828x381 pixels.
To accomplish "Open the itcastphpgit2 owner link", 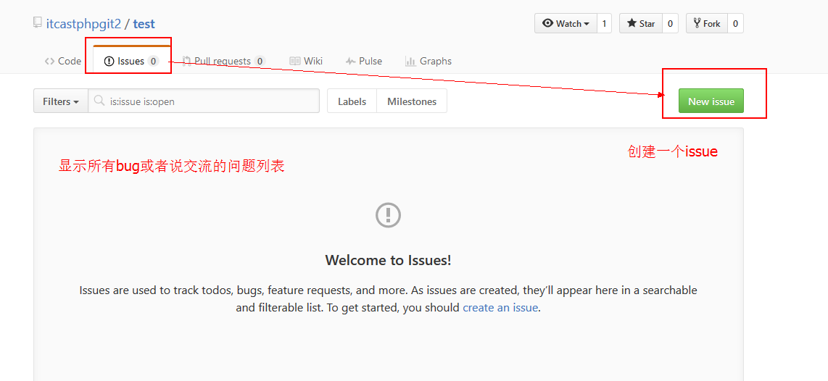I will [x=83, y=24].
